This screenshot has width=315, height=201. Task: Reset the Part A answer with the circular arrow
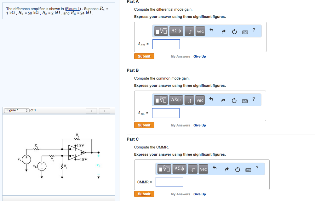pos(234,32)
